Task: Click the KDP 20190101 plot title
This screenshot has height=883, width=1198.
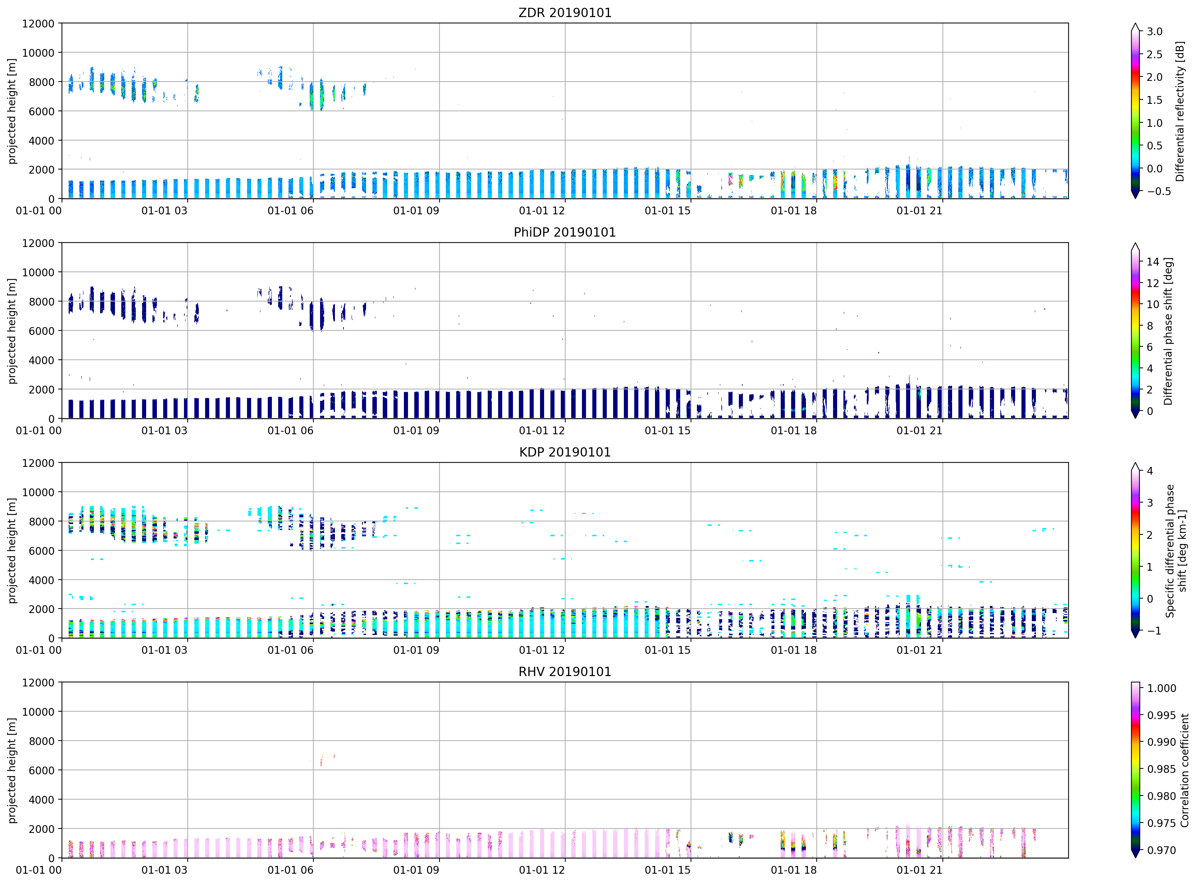Action: (565, 452)
